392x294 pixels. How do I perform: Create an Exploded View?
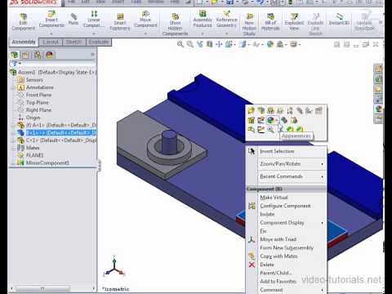coord(294,22)
